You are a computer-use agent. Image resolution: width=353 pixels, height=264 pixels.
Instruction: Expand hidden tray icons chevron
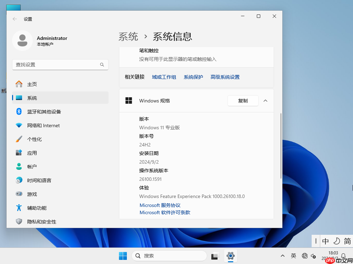point(282,256)
